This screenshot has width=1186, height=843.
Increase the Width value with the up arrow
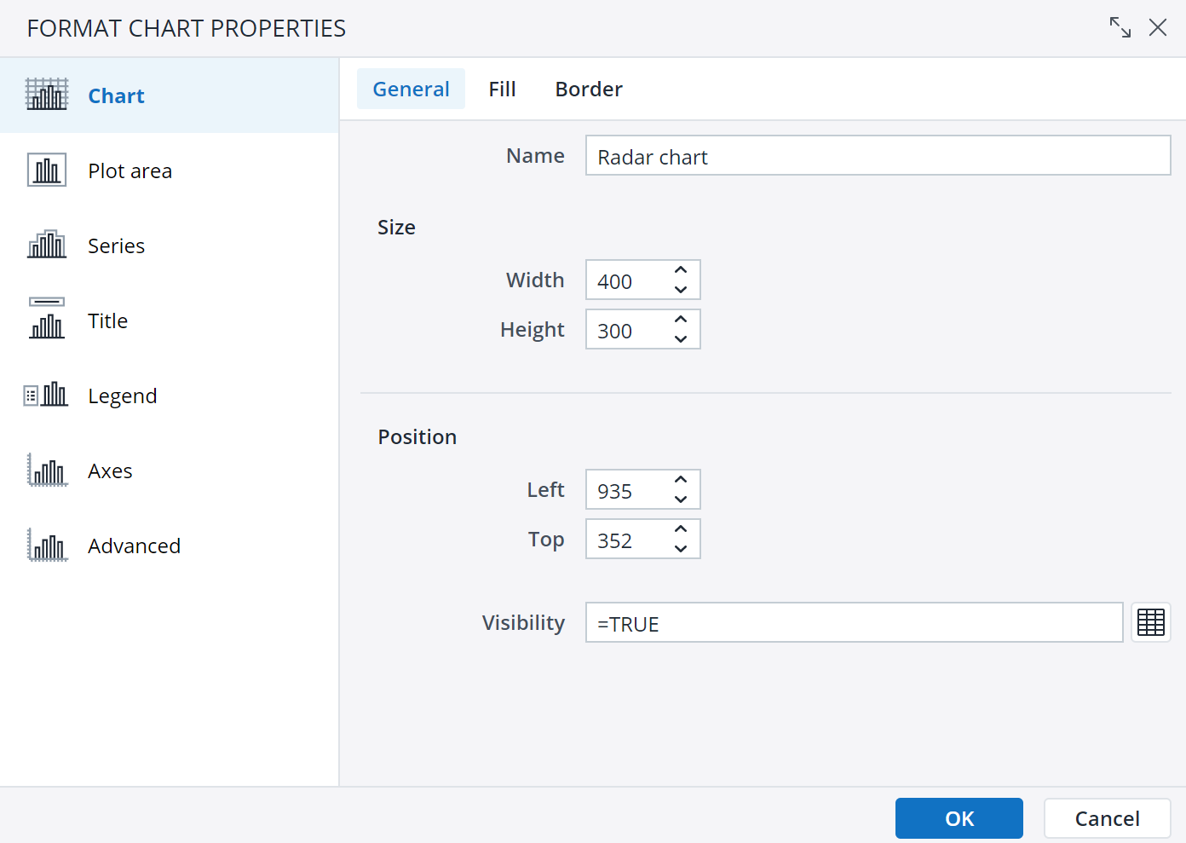pyautogui.click(x=680, y=269)
